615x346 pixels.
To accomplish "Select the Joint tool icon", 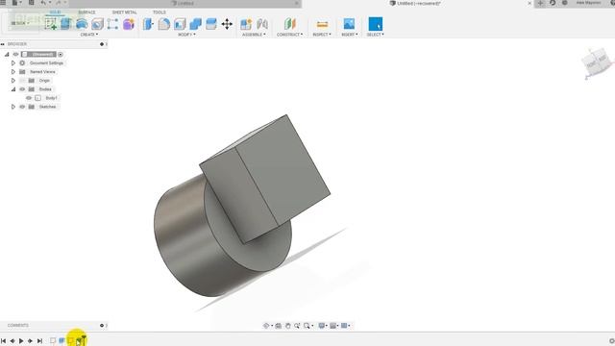I will pyautogui.click(x=262, y=24).
